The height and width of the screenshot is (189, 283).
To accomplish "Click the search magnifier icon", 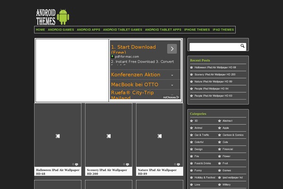I will tap(242, 46).
